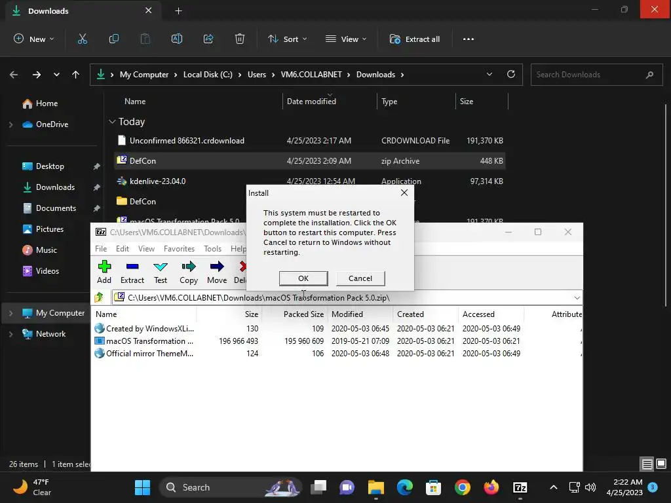
Task: Open Windows Start menu
Action: 142,487
